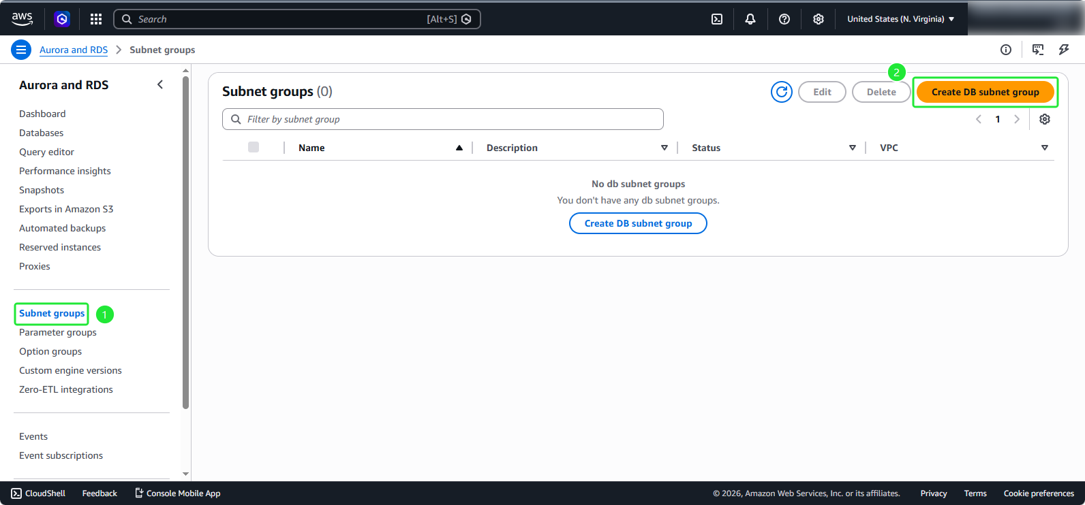Viewport: 1085px width, 505px height.
Task: Open Terms link in footer
Action: pos(975,493)
